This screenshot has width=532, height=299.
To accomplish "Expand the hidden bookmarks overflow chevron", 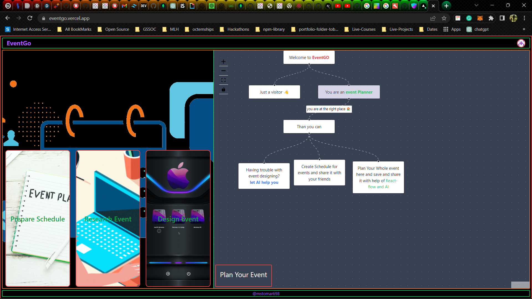I will 524,29.
